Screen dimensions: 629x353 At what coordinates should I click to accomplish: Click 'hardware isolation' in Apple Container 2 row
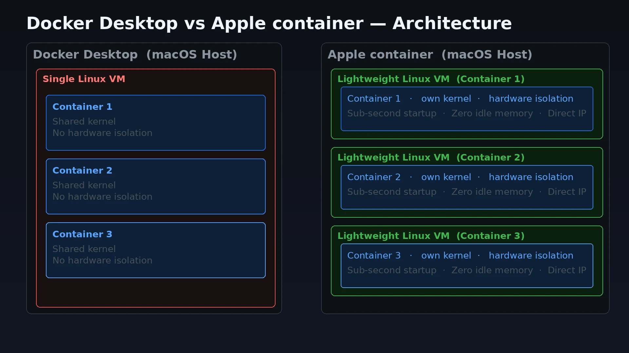click(531, 177)
